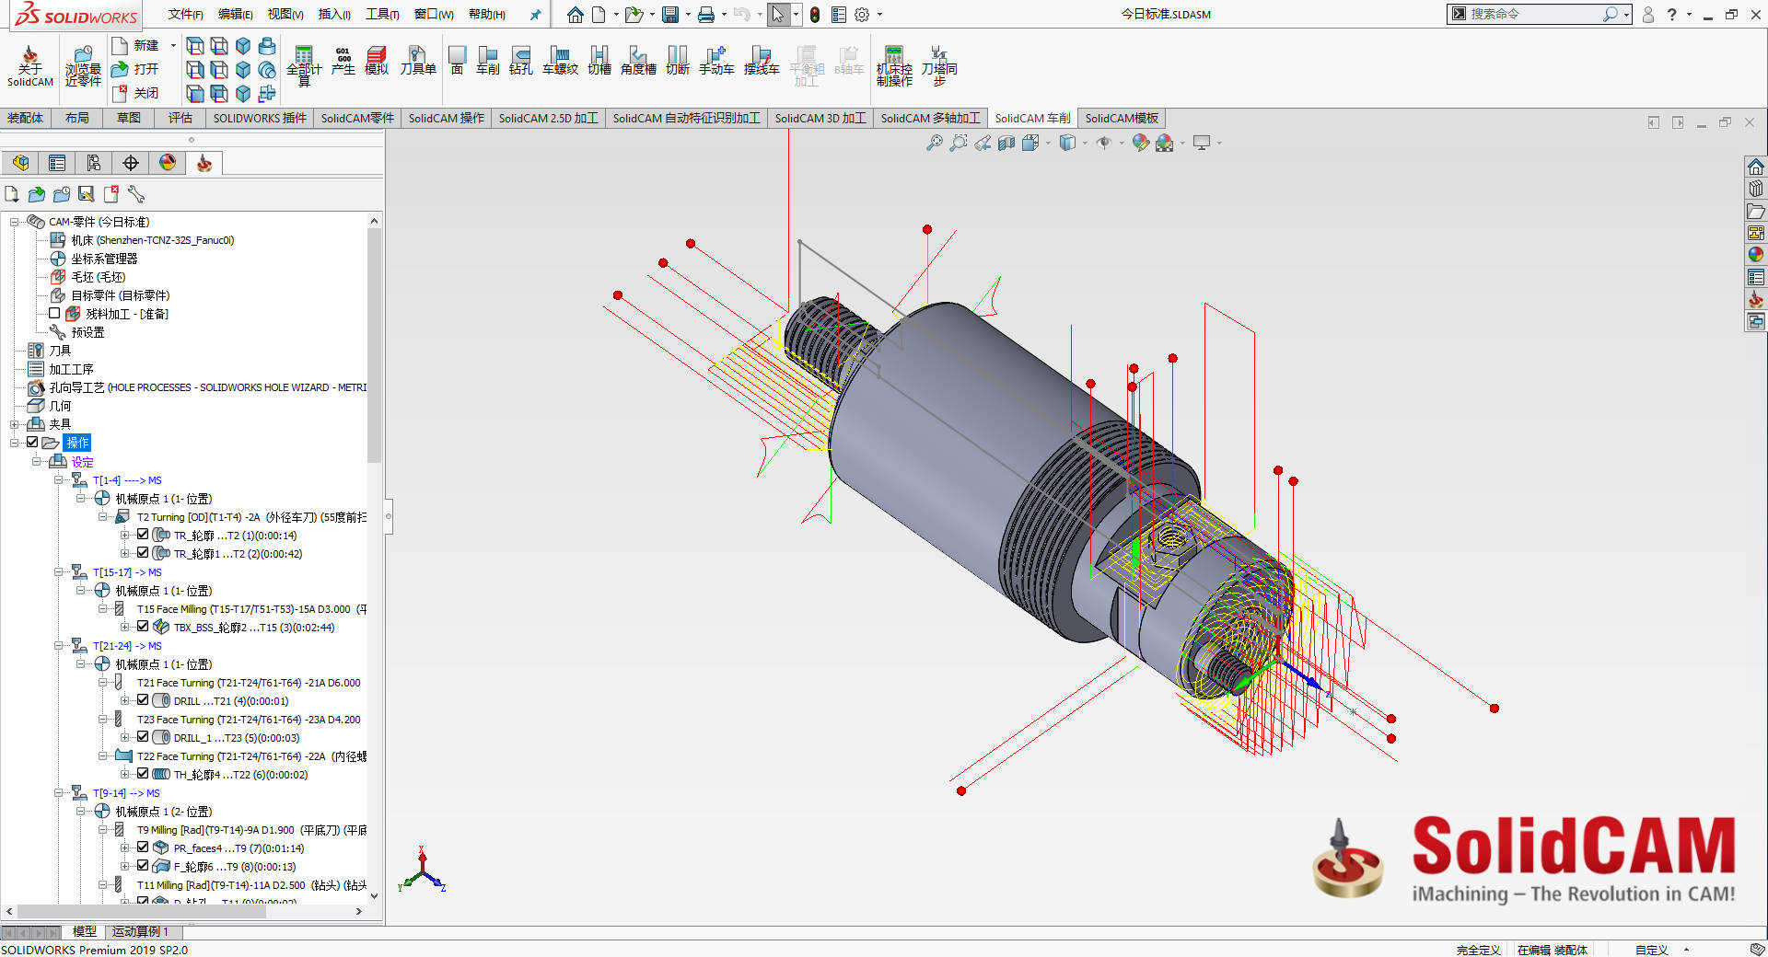The height and width of the screenshot is (957, 1768).
Task: Add a Face (面) turning operation
Action: coord(457,62)
